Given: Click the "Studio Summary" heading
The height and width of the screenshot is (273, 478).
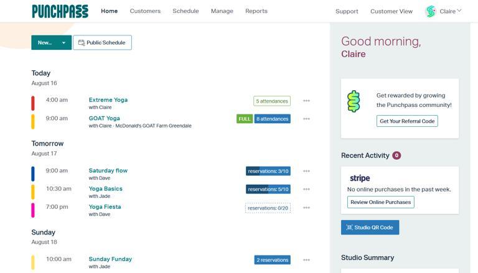Looking at the screenshot, I should tap(367, 258).
